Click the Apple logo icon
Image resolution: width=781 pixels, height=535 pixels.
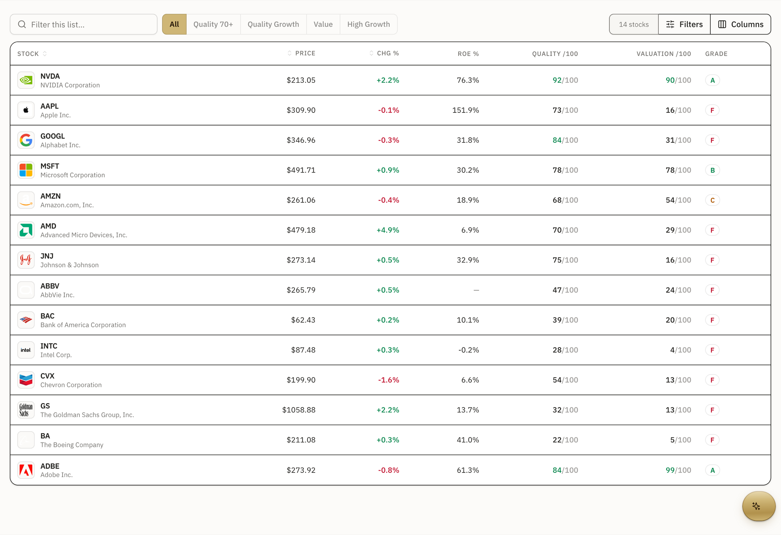click(26, 110)
